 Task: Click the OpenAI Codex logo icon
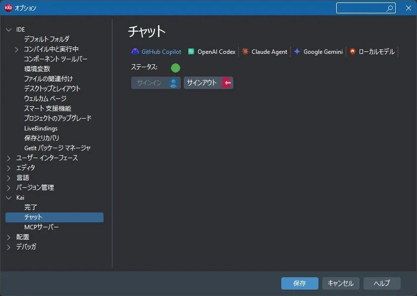(191, 51)
